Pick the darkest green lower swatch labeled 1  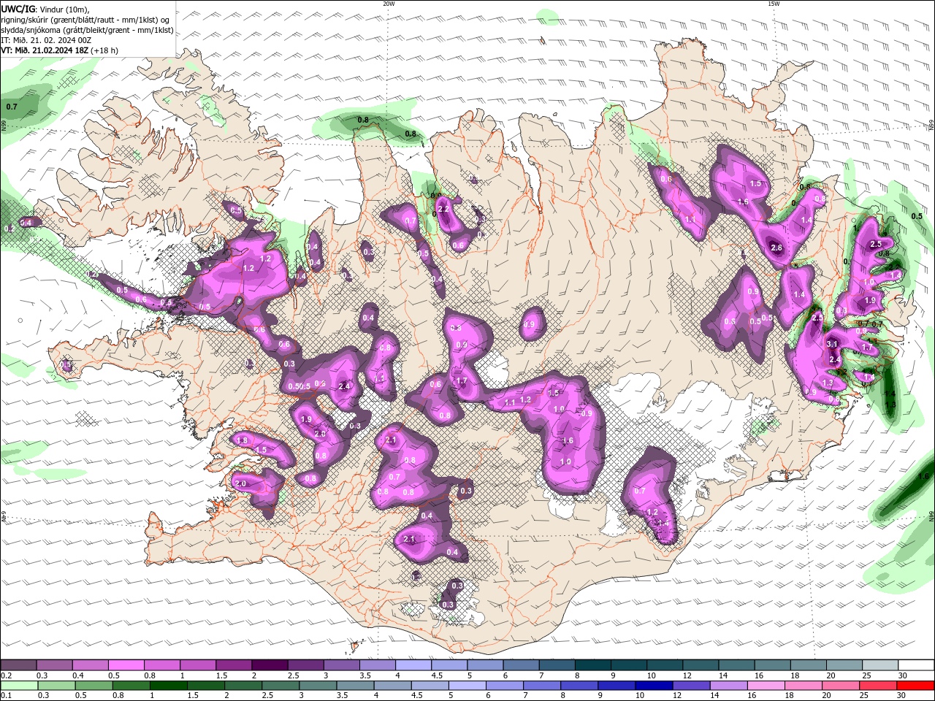(x=167, y=686)
